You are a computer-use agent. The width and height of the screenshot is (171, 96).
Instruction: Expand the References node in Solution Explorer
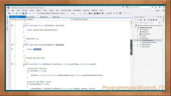138,32
